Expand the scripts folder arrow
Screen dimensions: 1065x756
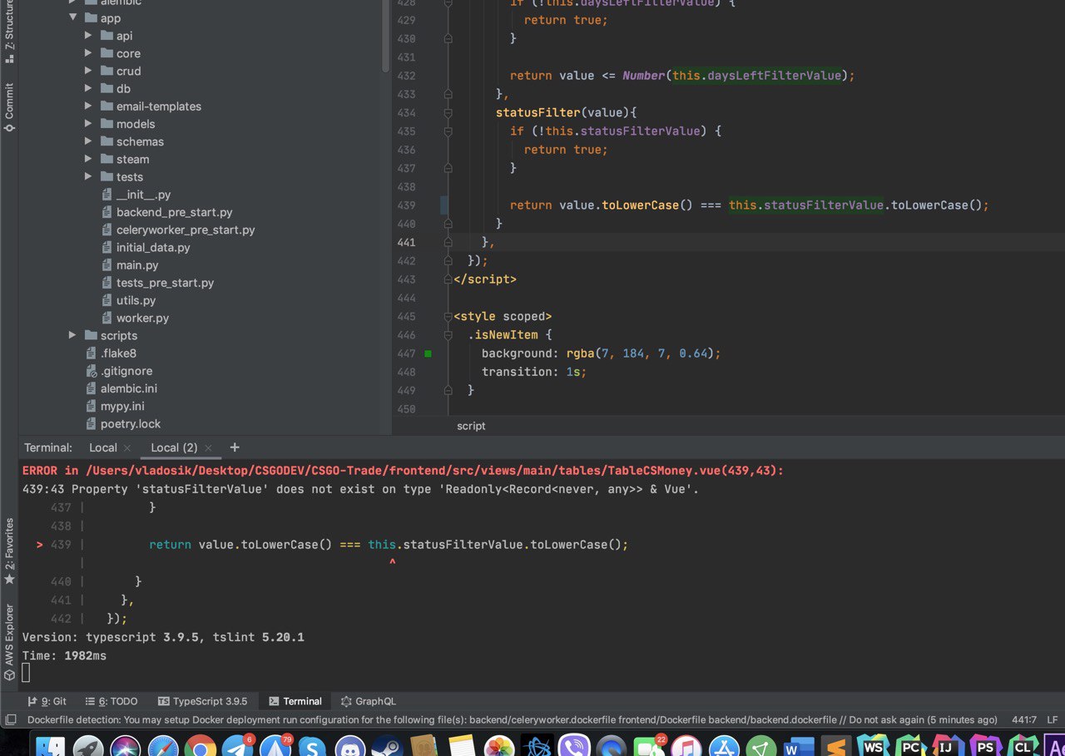72,335
